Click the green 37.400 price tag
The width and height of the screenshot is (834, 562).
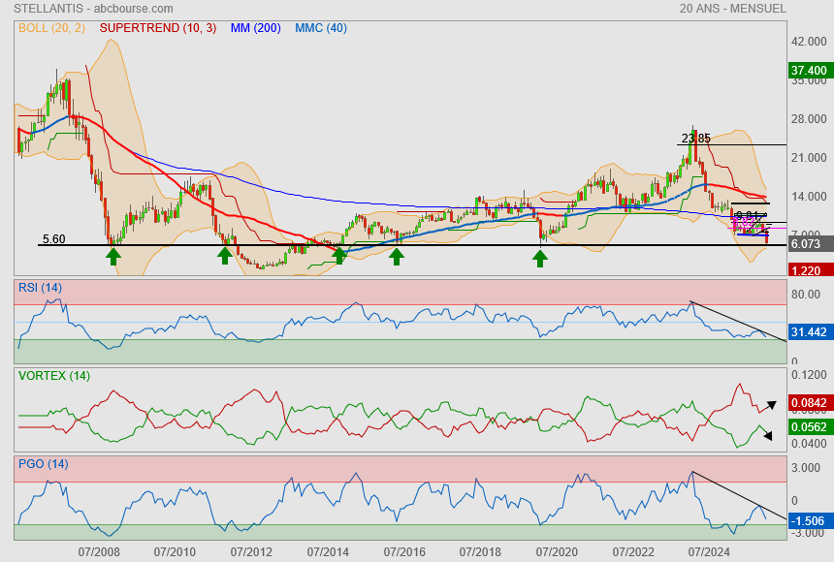pos(809,71)
